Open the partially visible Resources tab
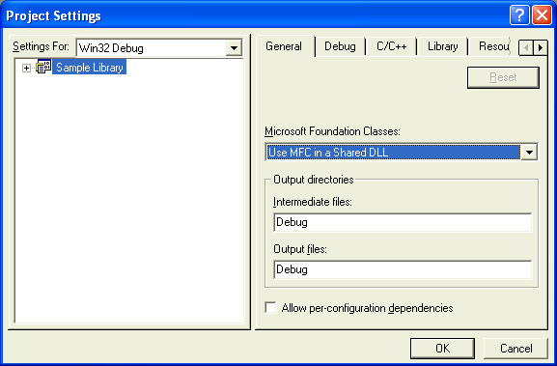Viewport: 557px width, 366px height. [493, 46]
